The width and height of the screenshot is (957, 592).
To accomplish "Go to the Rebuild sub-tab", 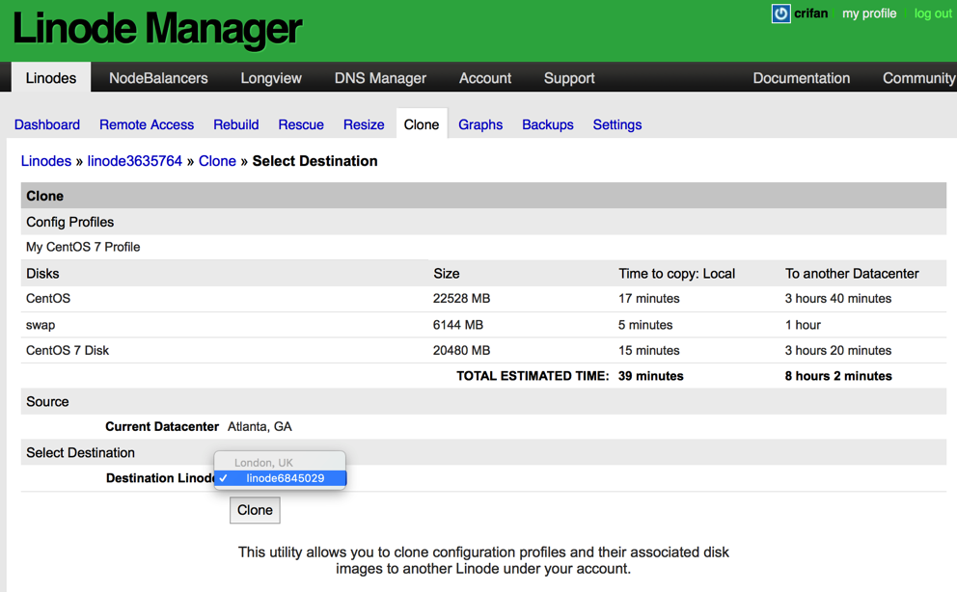I will click(x=236, y=124).
